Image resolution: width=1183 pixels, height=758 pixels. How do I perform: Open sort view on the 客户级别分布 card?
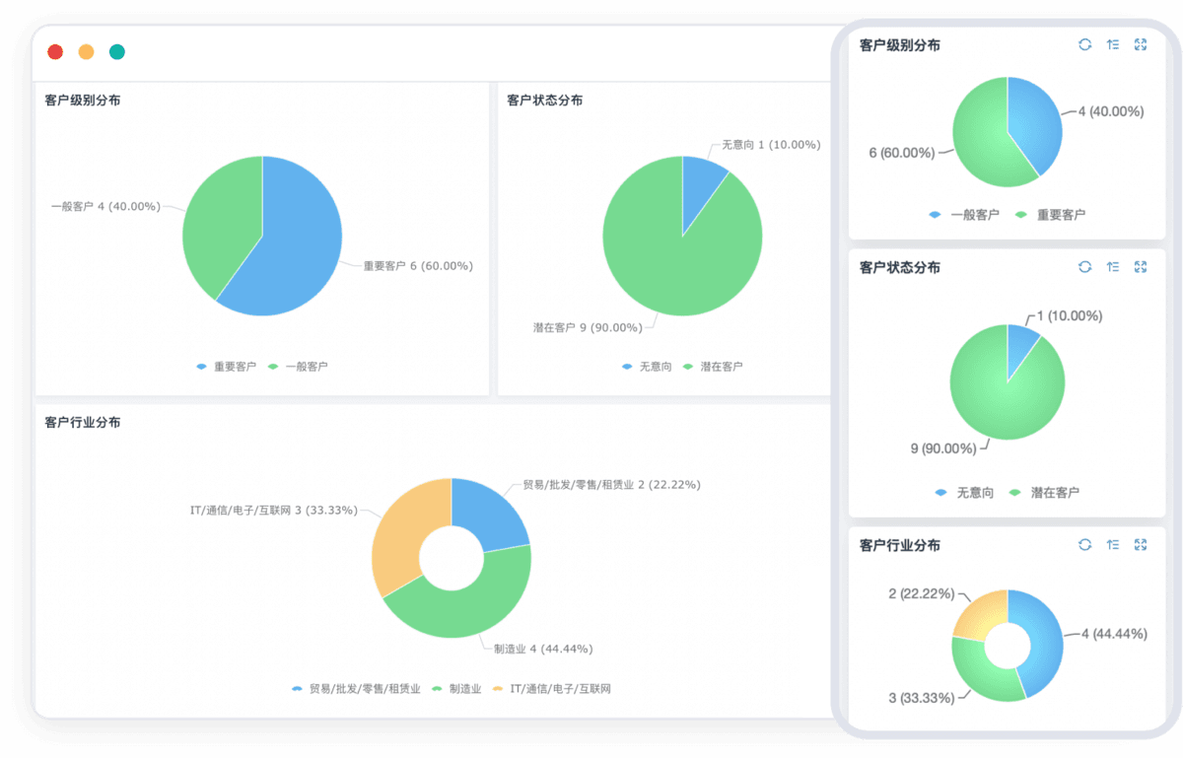(x=1113, y=44)
